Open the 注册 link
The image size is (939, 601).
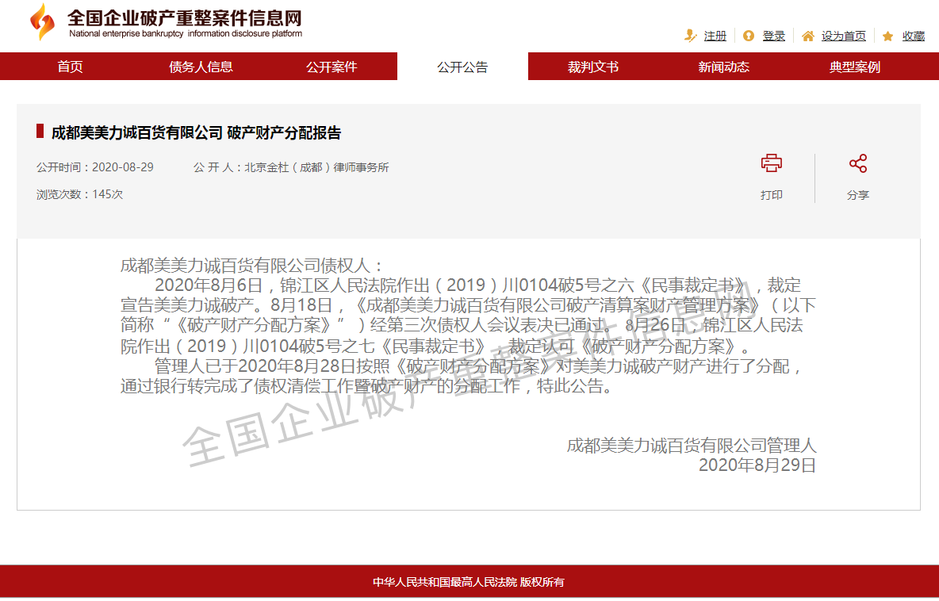(x=715, y=36)
